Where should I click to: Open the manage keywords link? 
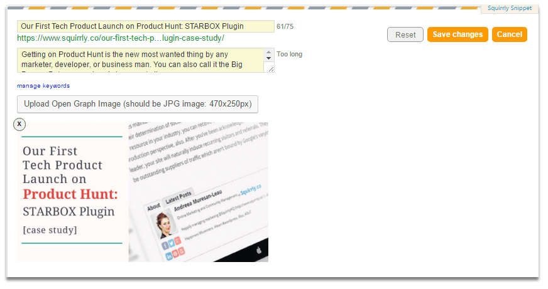pyautogui.click(x=43, y=86)
